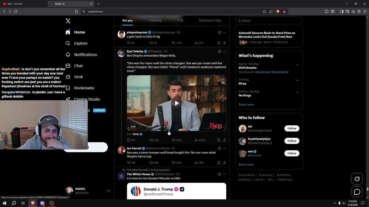This screenshot has height=207, width=369.
Task: Open Windows taskbar search
Action: [14, 203]
